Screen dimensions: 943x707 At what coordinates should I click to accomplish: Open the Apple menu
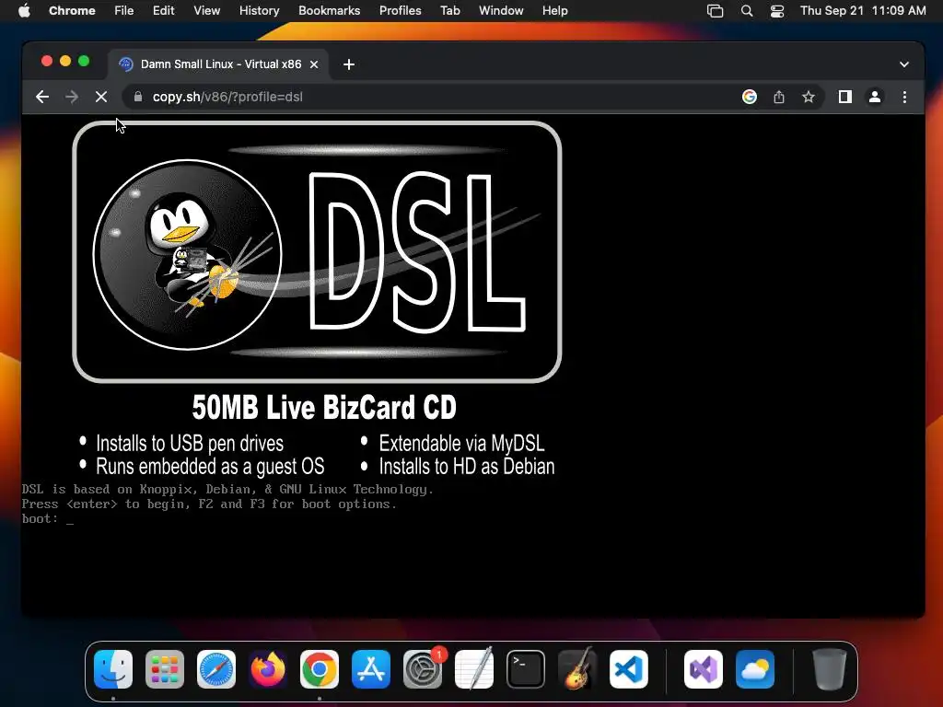(24, 10)
